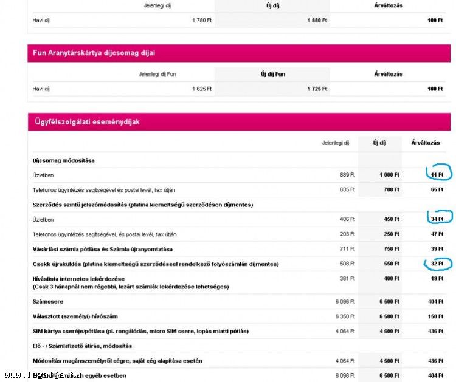Click the 1 880 Ft new monthly fee

317,20
